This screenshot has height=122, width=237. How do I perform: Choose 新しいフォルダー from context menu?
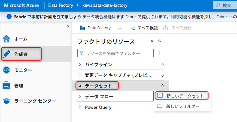182,106
